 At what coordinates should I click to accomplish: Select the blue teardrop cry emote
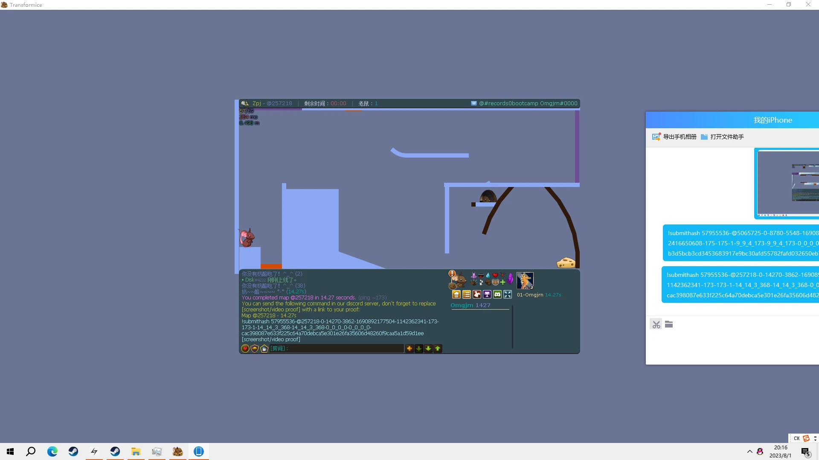point(488,275)
